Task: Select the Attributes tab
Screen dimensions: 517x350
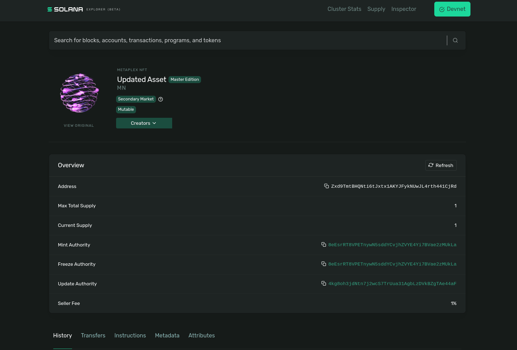Action: pos(201,335)
